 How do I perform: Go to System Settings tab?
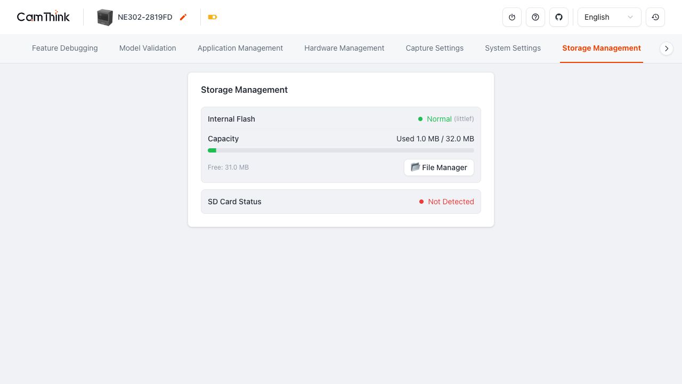pyautogui.click(x=513, y=48)
